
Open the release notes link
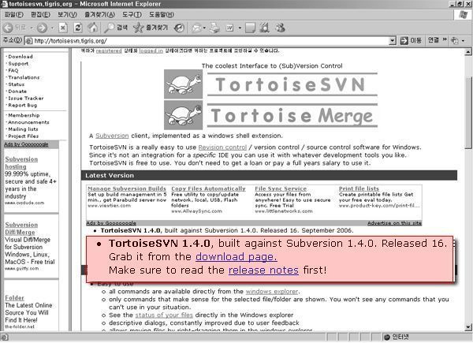263,270
